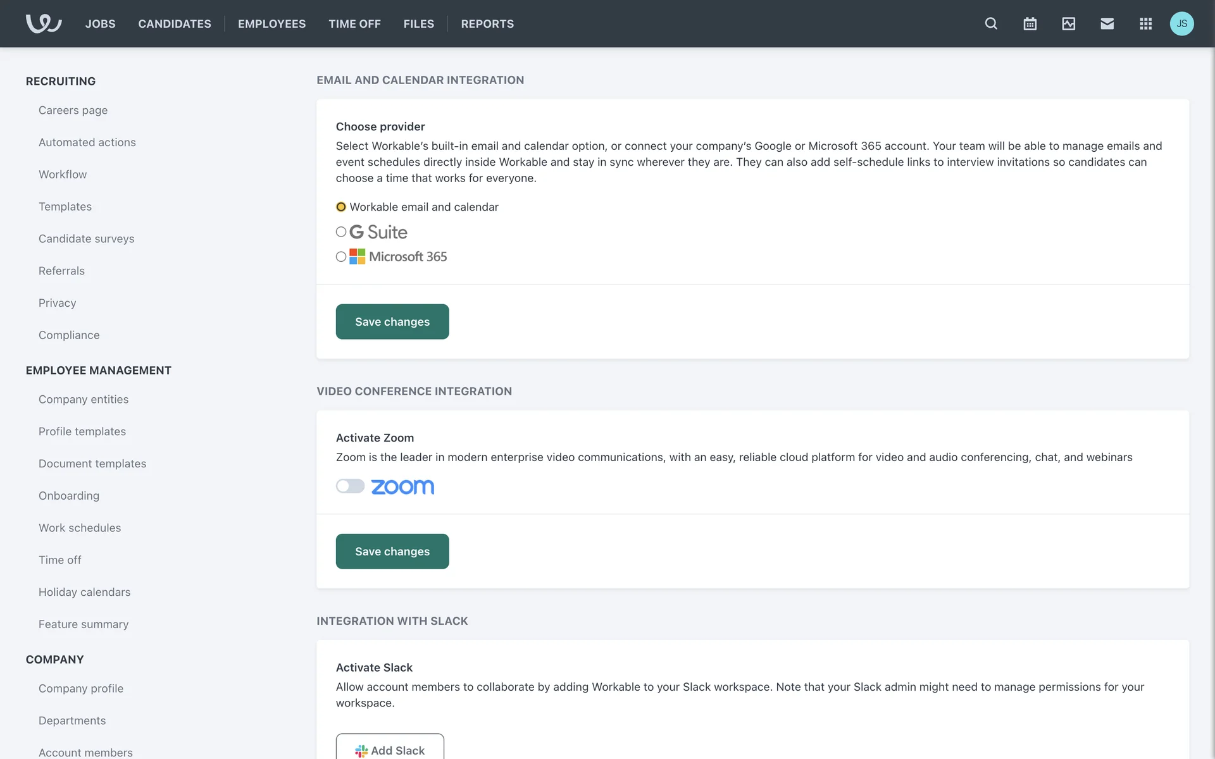This screenshot has width=1215, height=759.
Task: Open the apps grid icon
Action: tap(1145, 23)
